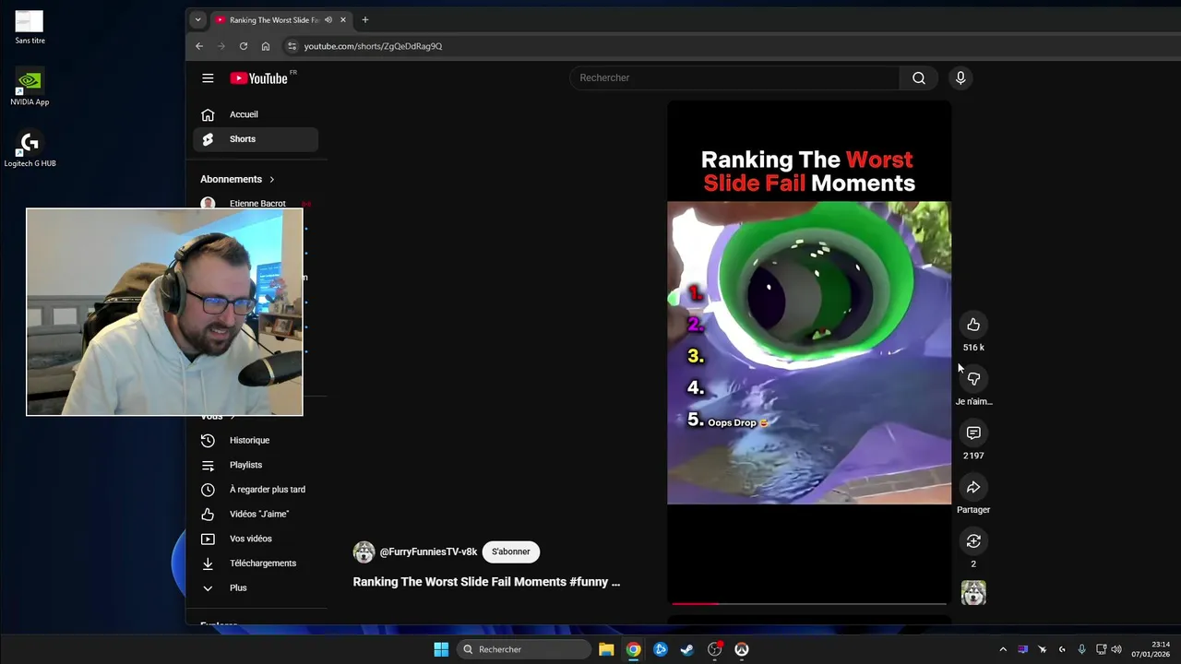Open a new browser tab
Viewport: 1181px width, 664px height.
(x=365, y=19)
